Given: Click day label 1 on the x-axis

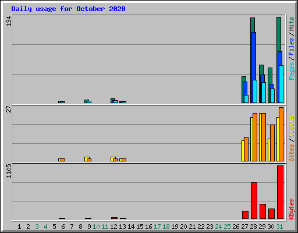Looking at the screenshot, I should point(19,227).
